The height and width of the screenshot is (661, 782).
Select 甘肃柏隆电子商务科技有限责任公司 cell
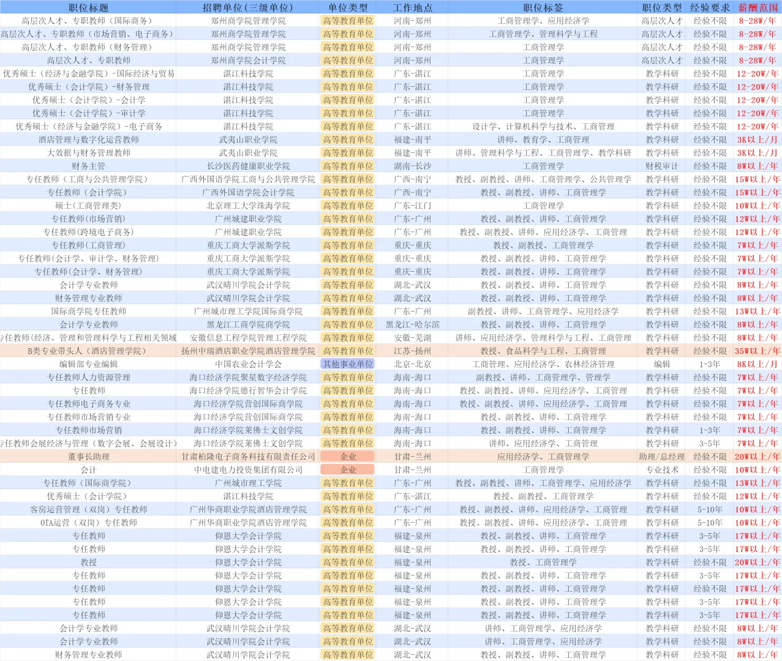(248, 457)
